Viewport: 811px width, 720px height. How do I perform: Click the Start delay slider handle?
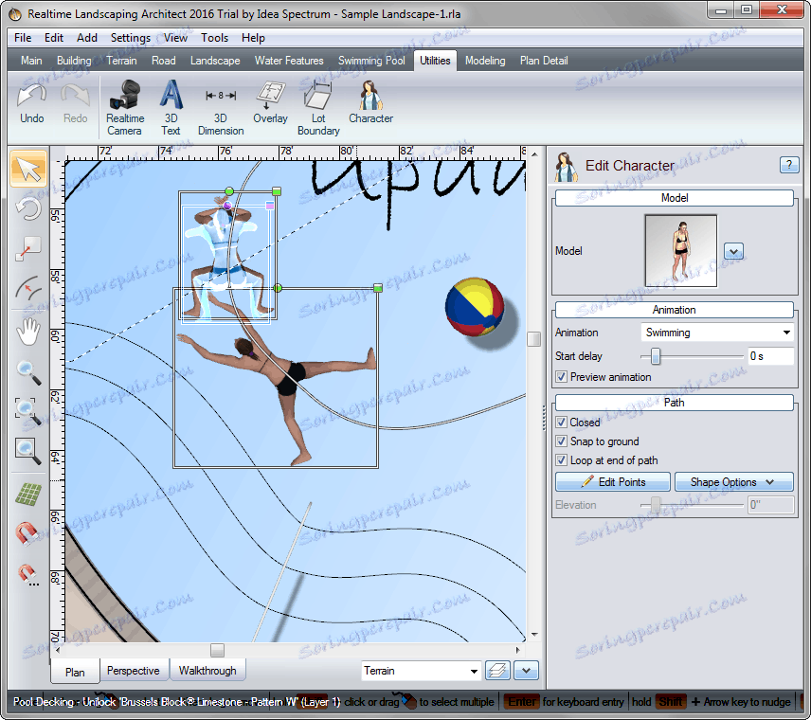tap(656, 356)
